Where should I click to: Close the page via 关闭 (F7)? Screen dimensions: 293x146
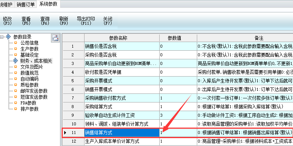click(x=108, y=21)
